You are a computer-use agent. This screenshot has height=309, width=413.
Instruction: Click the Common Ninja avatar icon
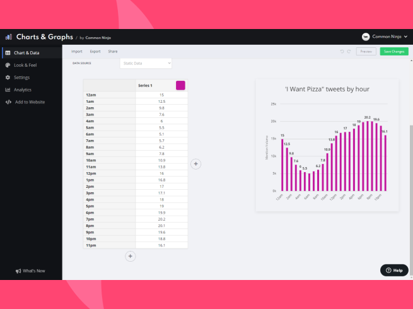coord(366,37)
